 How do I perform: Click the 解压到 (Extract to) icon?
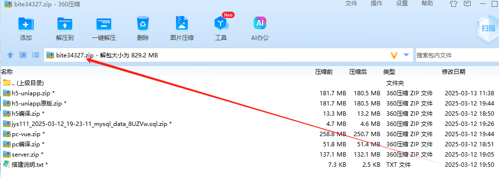pos(64,24)
